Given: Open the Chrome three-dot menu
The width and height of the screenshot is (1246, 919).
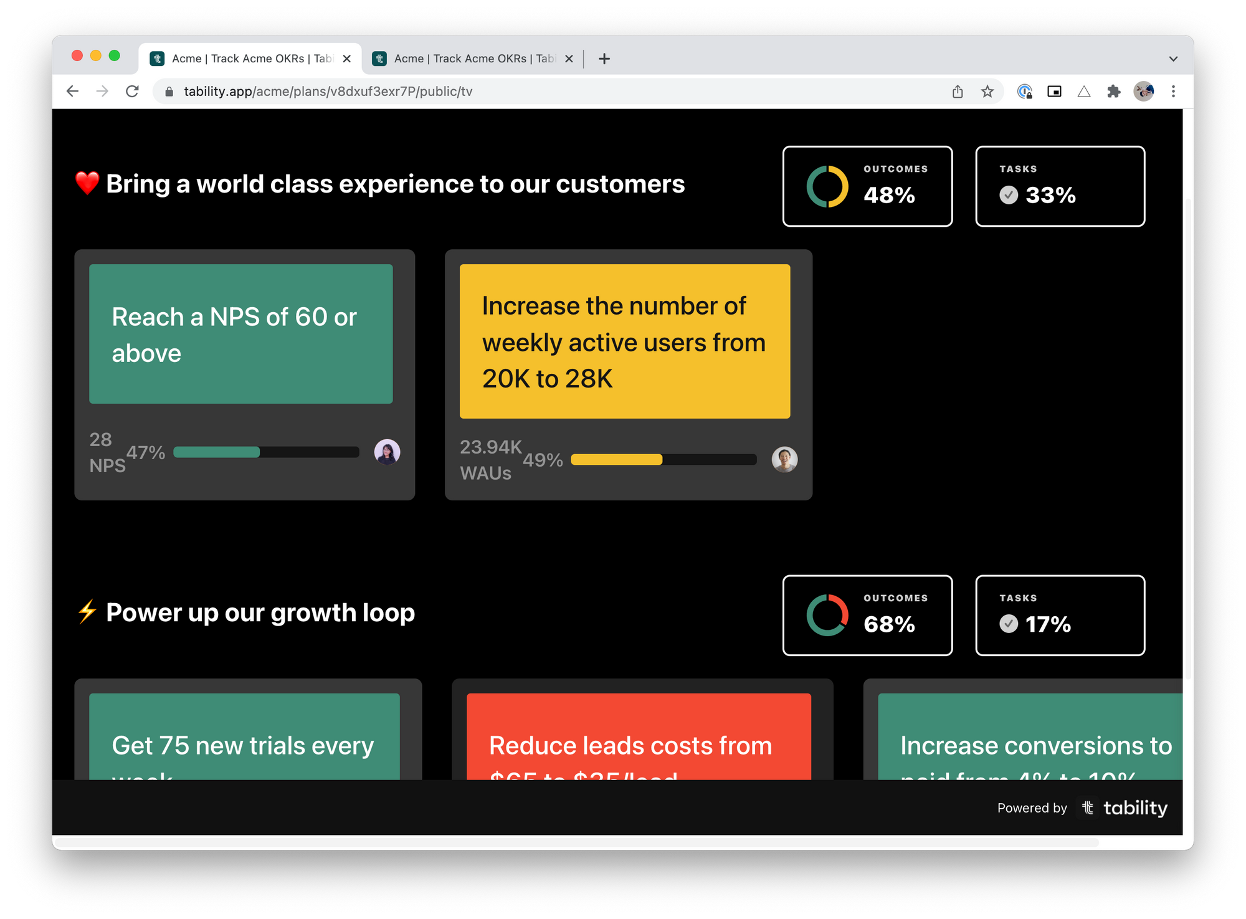Looking at the screenshot, I should [x=1173, y=92].
